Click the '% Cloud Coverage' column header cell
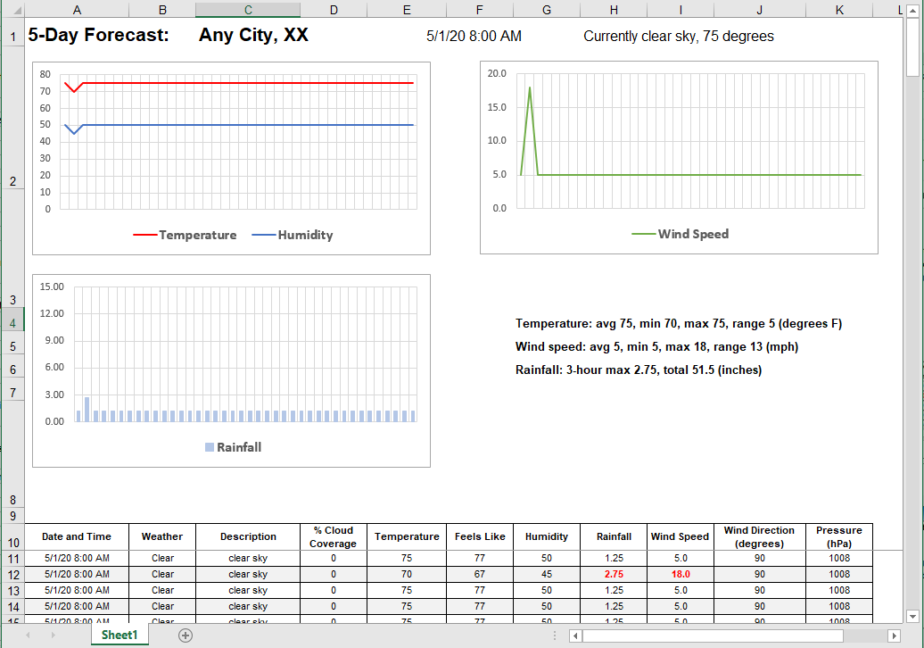The height and width of the screenshot is (648, 924). [x=333, y=536]
